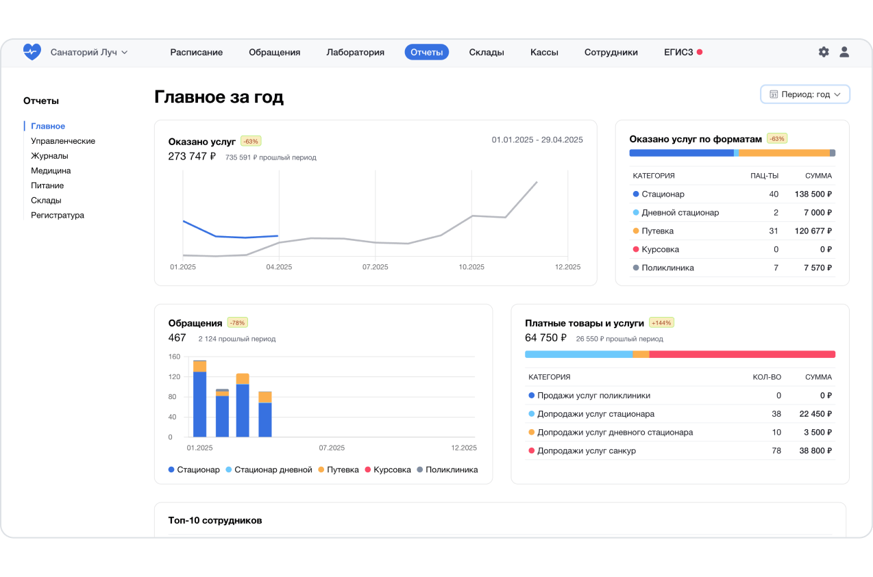Toggle Путевка series in chart legend

pyautogui.click(x=338, y=470)
